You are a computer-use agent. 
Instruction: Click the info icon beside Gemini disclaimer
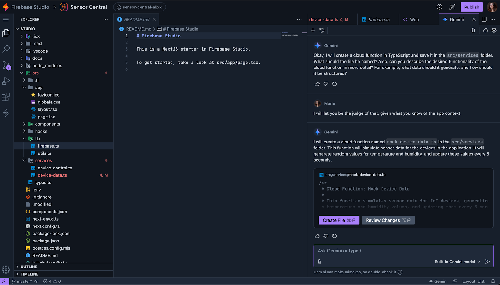(x=400, y=272)
